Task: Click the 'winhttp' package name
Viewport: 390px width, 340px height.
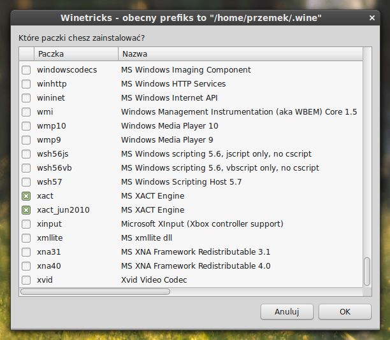Action: (52, 84)
